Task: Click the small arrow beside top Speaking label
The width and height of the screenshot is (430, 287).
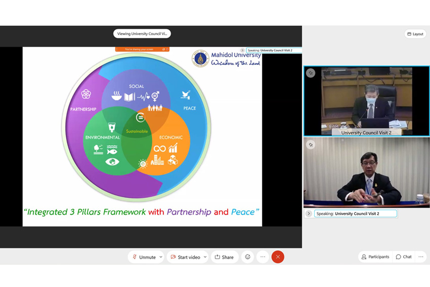Action: [243, 50]
